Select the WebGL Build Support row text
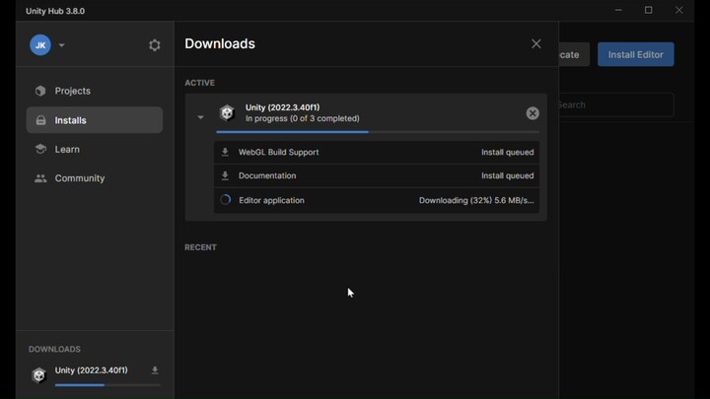 (278, 152)
